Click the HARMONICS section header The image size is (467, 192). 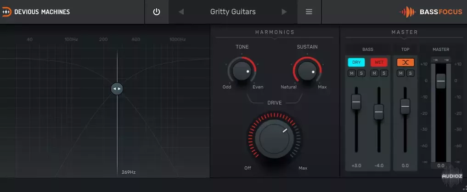(x=275, y=32)
